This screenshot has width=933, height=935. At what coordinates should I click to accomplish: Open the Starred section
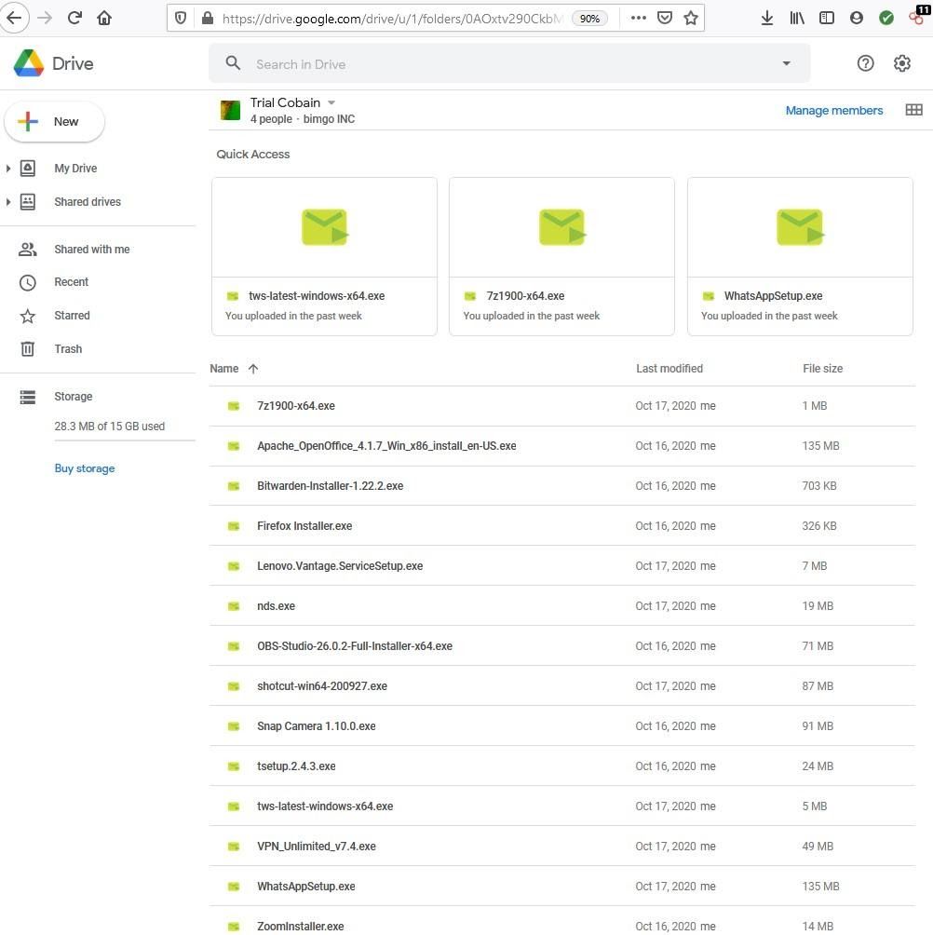tap(72, 316)
